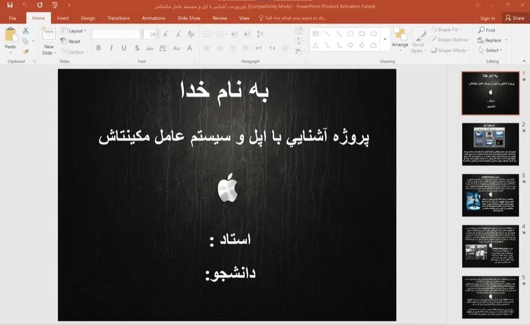Cut selection with the scissors icon
This screenshot has height=325, width=530.
(25, 31)
